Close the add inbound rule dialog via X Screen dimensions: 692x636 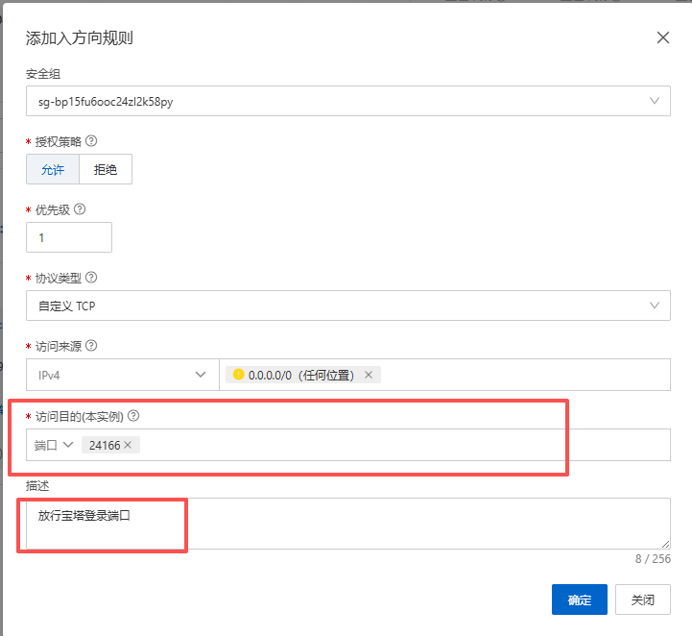(x=662, y=38)
